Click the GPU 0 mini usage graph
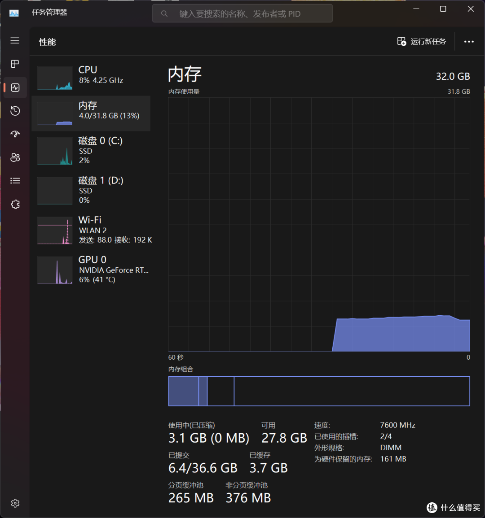This screenshot has height=518, width=485. (x=55, y=270)
